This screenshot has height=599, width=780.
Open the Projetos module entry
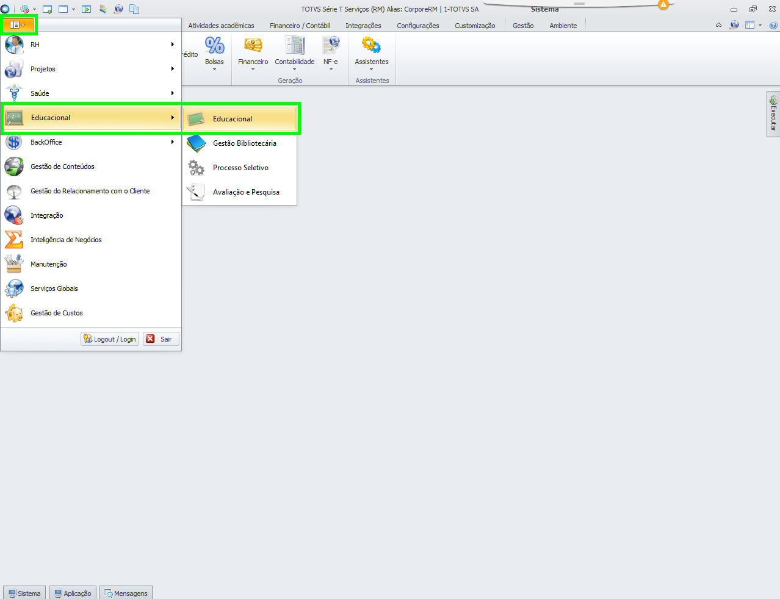click(91, 69)
